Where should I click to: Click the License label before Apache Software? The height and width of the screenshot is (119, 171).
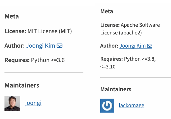point(110,25)
